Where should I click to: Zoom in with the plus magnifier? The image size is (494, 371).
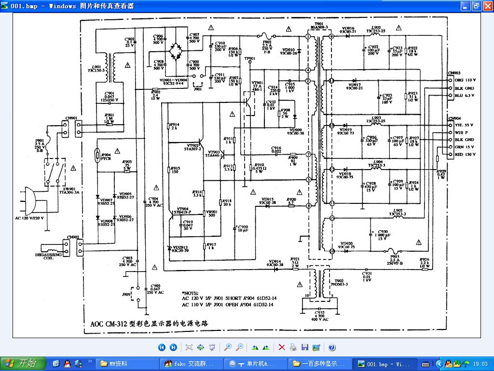[x=228, y=347]
